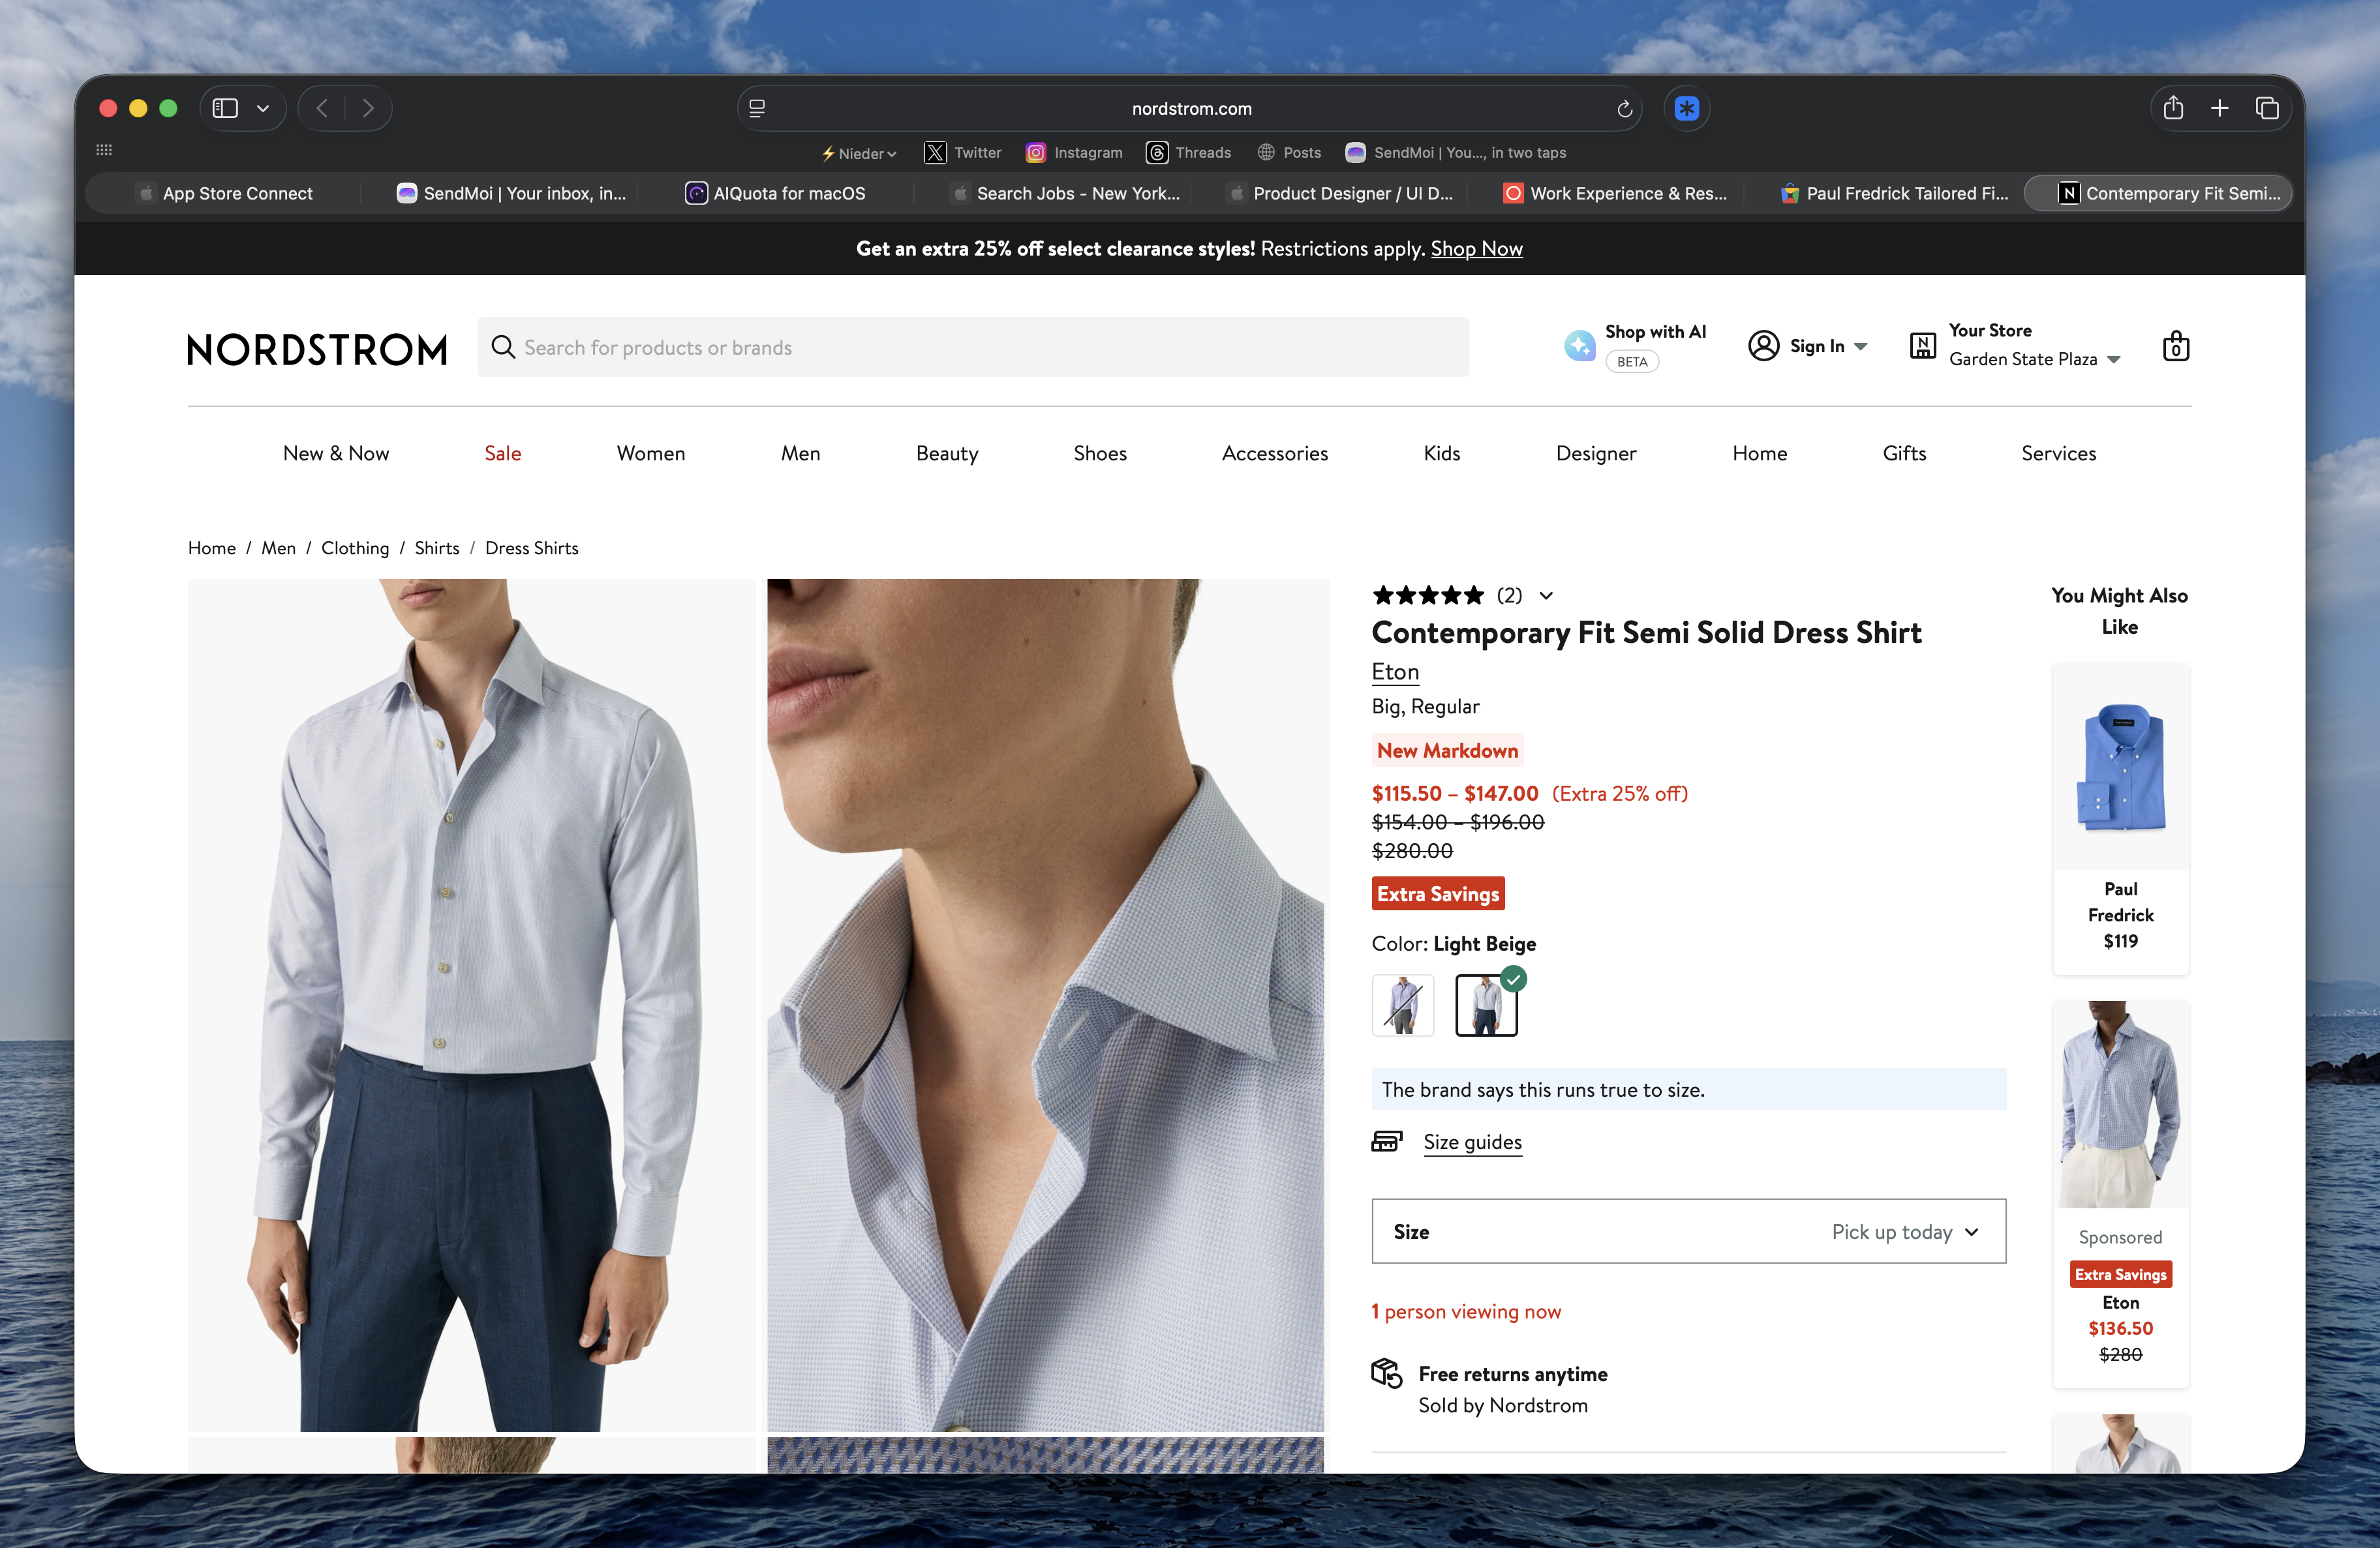Image resolution: width=2380 pixels, height=1548 pixels.
Task: Open a new tab with the plus icon
Action: (x=2219, y=108)
